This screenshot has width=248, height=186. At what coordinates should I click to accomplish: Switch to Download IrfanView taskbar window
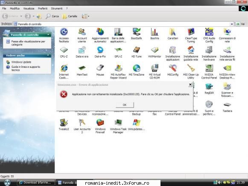click(x=35, y=183)
